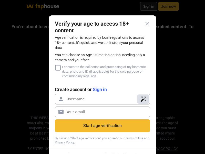This screenshot has height=154, width=205.
Task: Click the faphouse wordmark in header
Action: [47, 6]
